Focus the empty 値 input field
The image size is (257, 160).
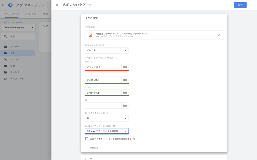[103, 105]
